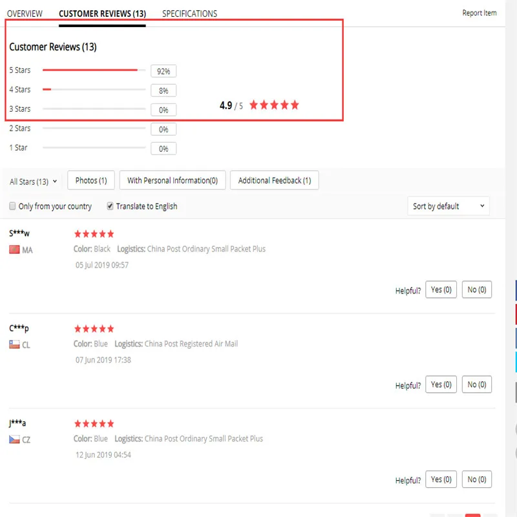Screen dimensions: 517x517
Task: Show Additional Feedback (1) reviews
Action: pos(274,180)
